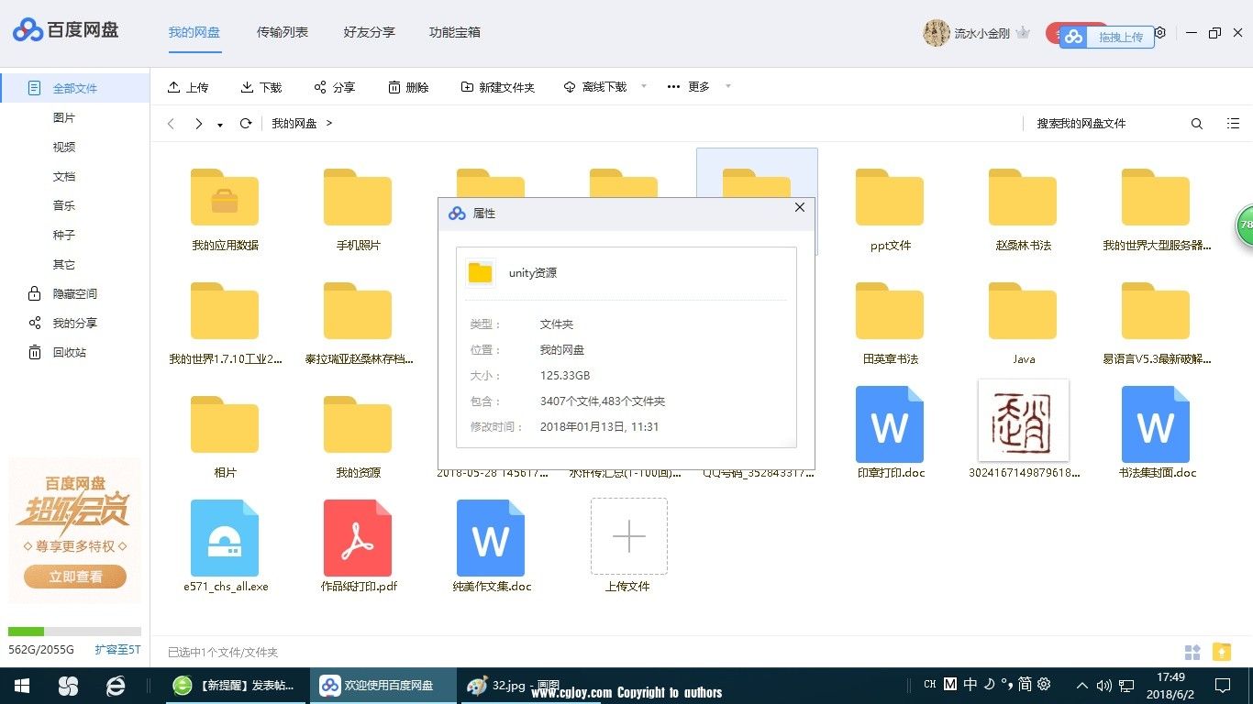Click the share (分享) toolbar icon
The height and width of the screenshot is (704, 1253).
[320, 87]
